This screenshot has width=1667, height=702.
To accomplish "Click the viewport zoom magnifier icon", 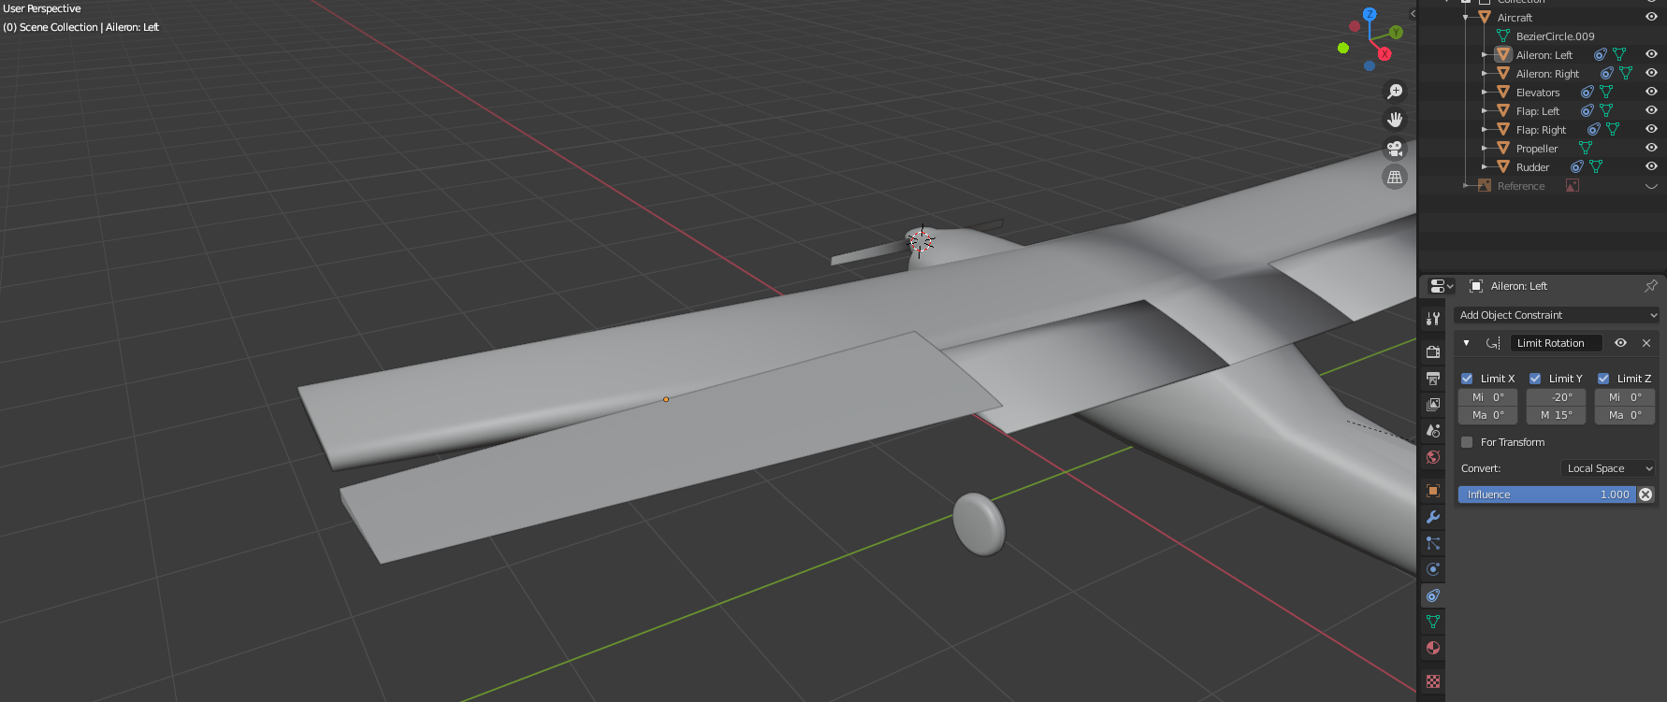I will [x=1395, y=92].
